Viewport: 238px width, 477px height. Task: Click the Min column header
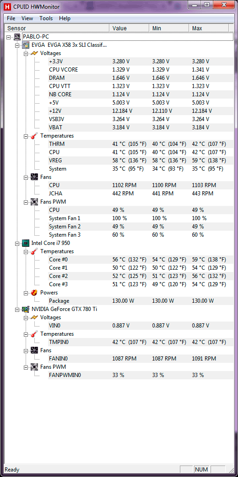pyautogui.click(x=169, y=28)
